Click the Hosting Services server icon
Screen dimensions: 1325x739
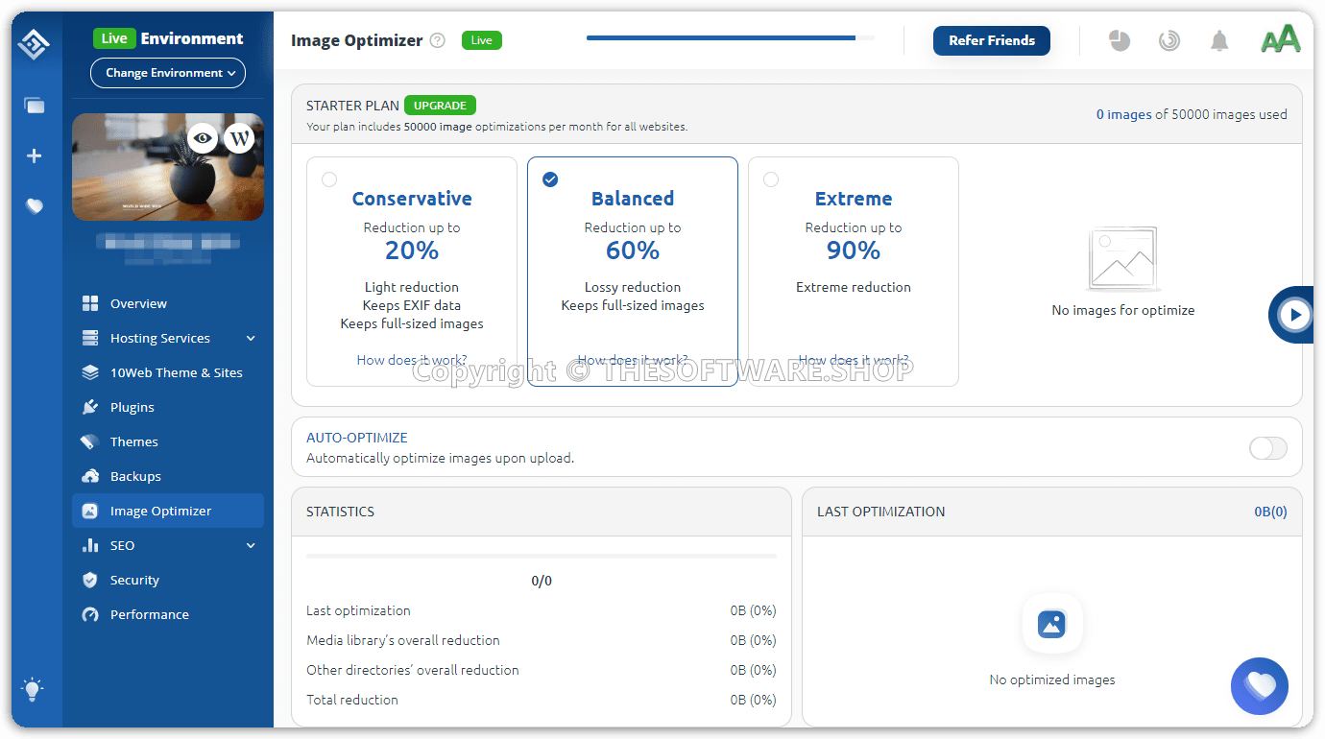tap(90, 338)
